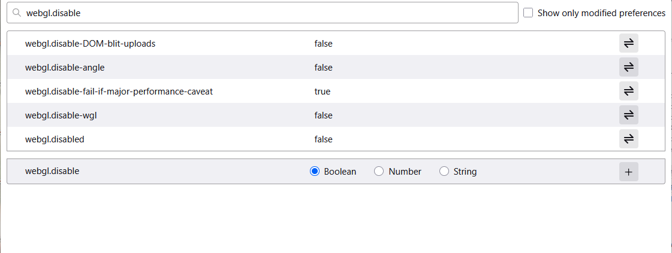Select the webgl.disable-DOM-blit-uploads row name

coord(91,44)
